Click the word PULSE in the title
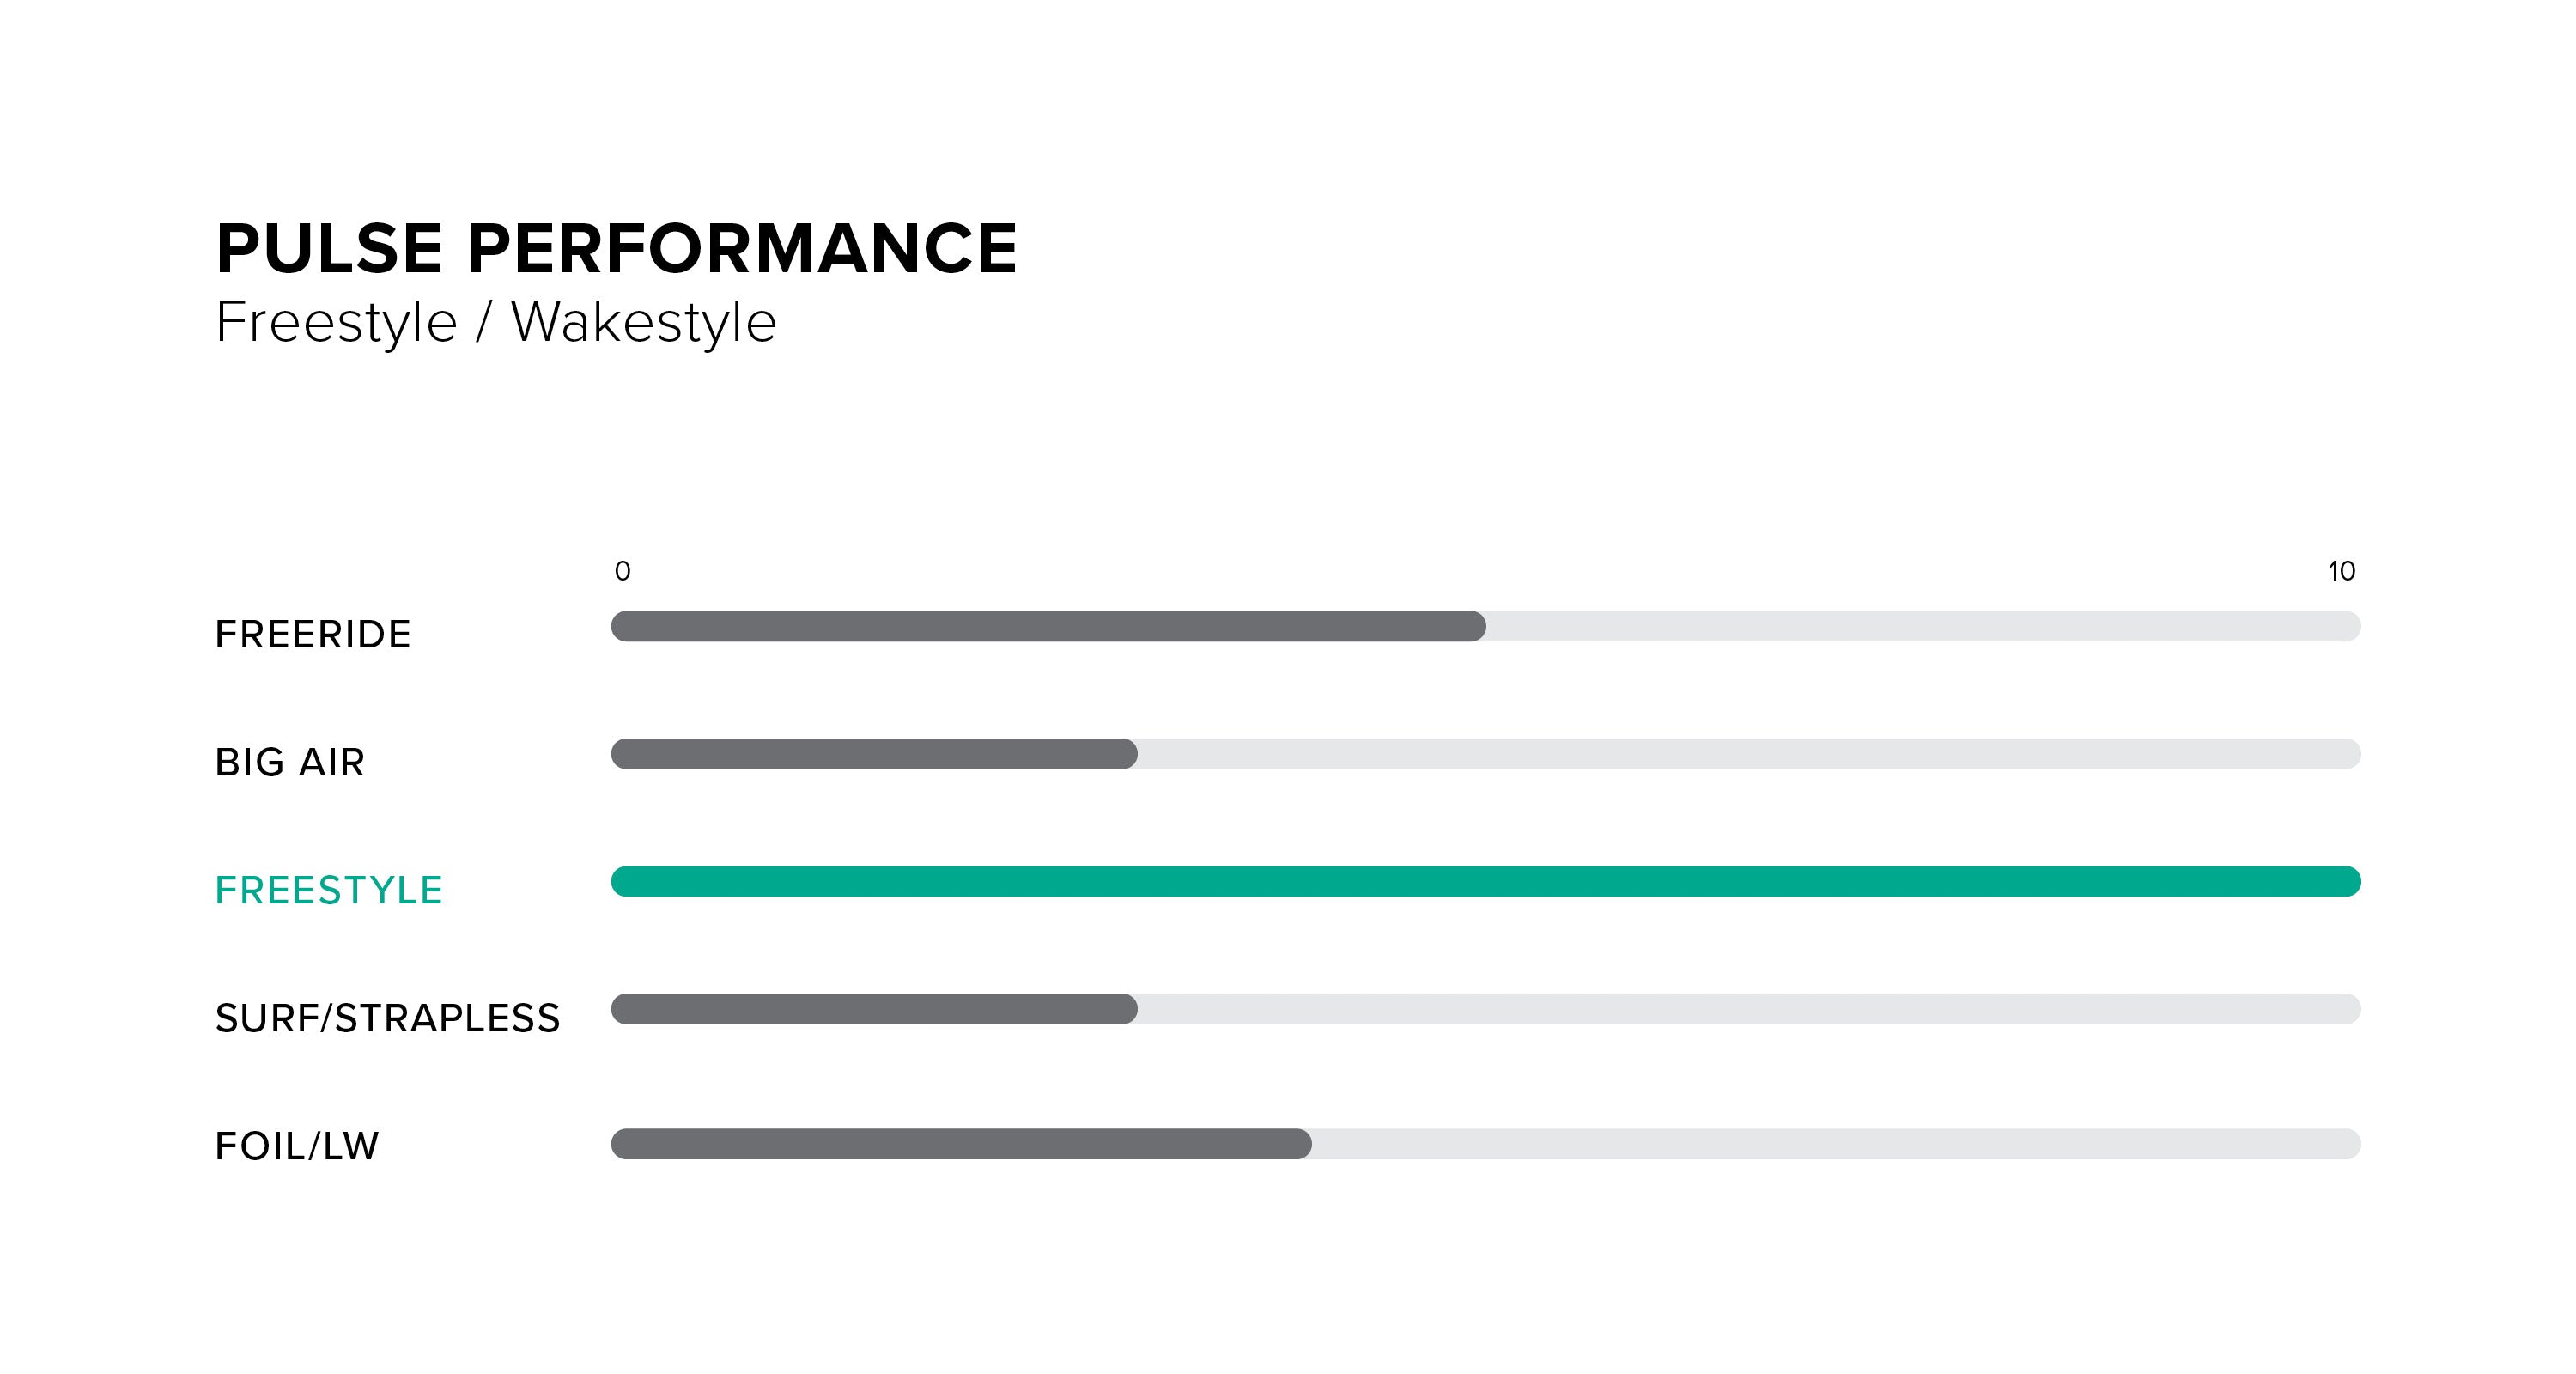The width and height of the screenshot is (2576, 1374). [330, 248]
